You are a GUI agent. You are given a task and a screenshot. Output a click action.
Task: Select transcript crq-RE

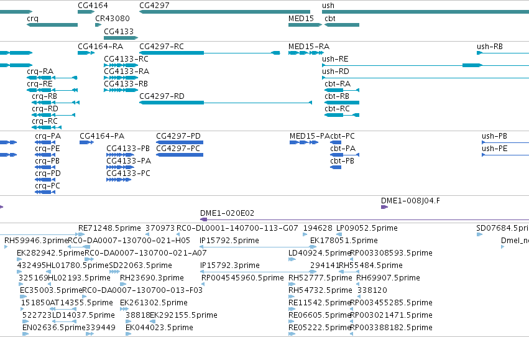point(52,90)
